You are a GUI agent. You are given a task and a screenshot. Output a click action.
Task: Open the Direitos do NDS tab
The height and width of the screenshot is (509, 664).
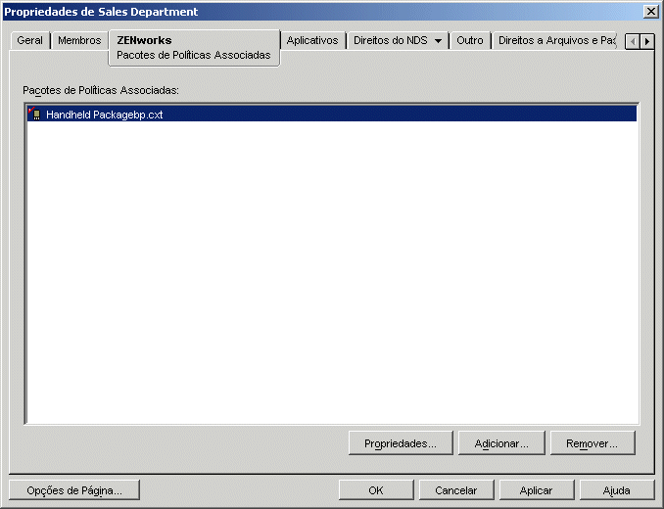pyautogui.click(x=398, y=40)
